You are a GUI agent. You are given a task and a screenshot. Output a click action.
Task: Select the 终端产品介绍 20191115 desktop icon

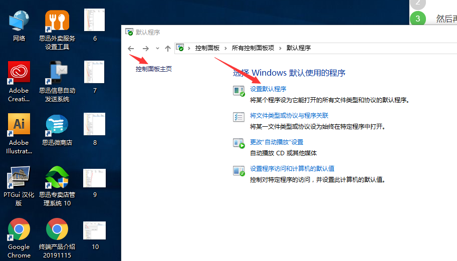(x=57, y=238)
